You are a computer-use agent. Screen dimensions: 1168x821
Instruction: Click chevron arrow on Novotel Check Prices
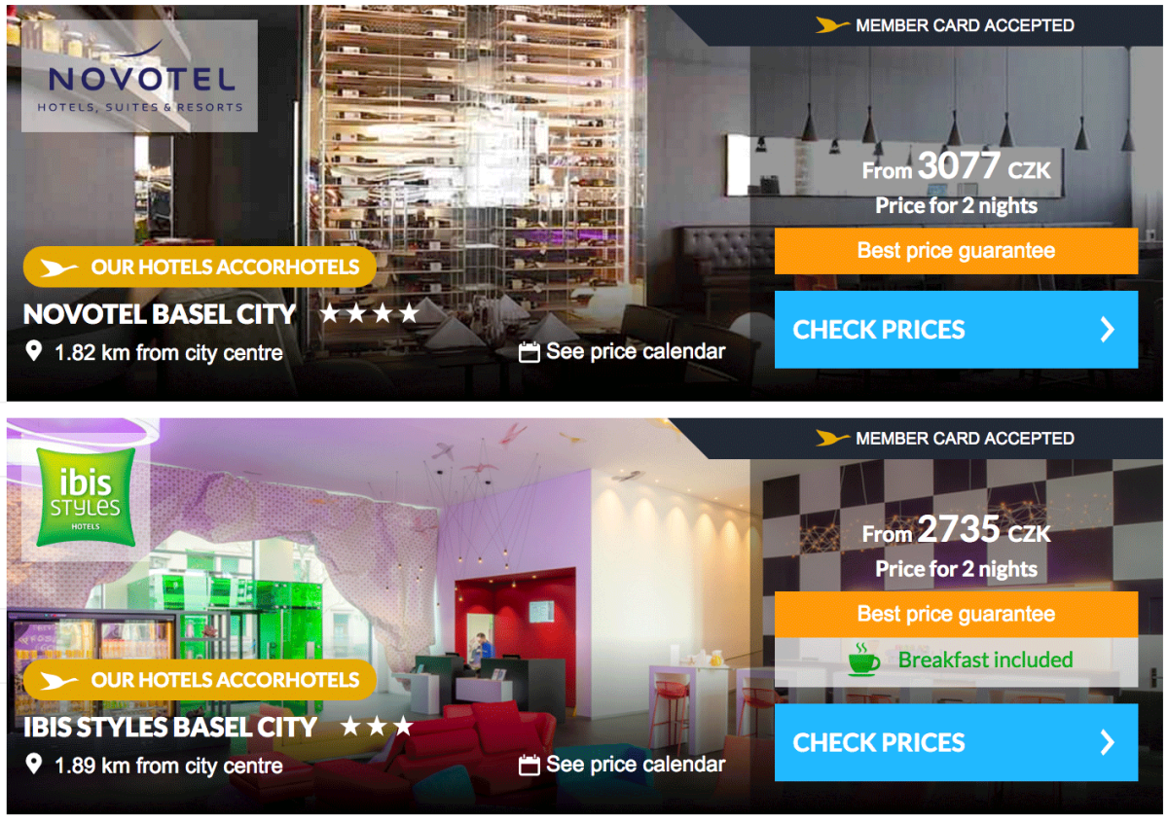(1107, 330)
